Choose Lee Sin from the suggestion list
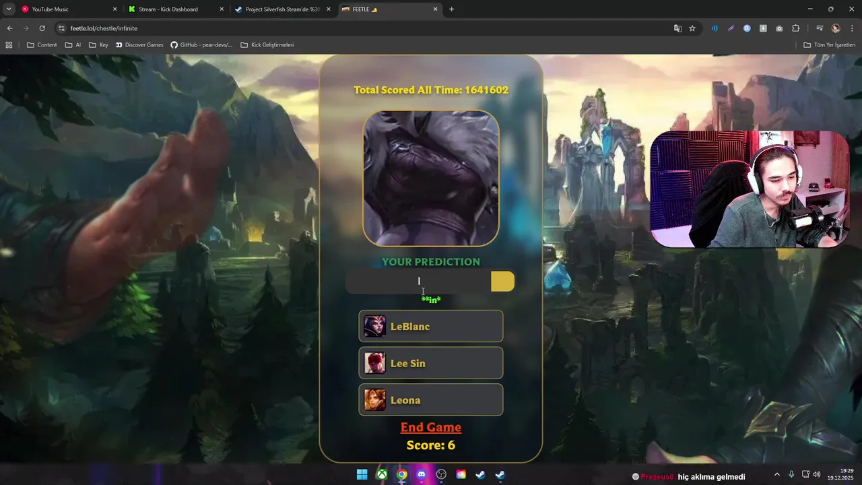The width and height of the screenshot is (862, 485). coord(431,363)
